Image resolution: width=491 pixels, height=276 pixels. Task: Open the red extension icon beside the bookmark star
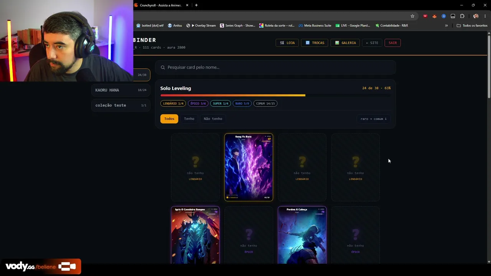[425, 16]
